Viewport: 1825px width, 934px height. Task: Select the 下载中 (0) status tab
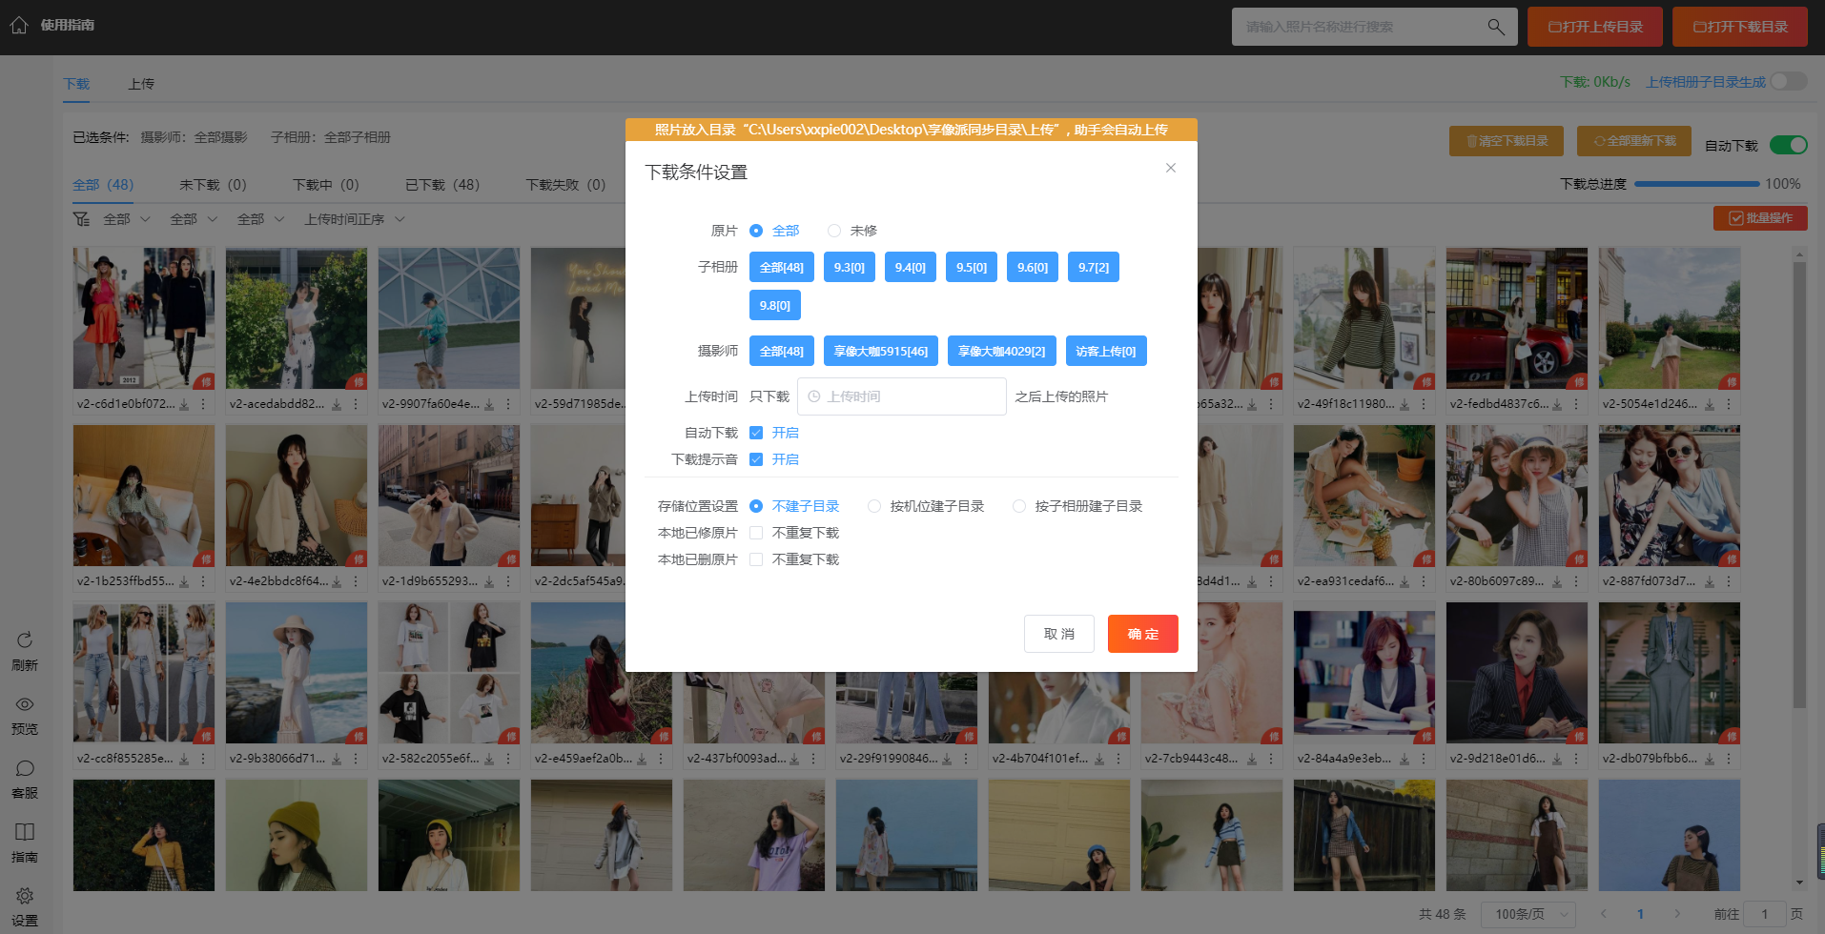tap(326, 185)
